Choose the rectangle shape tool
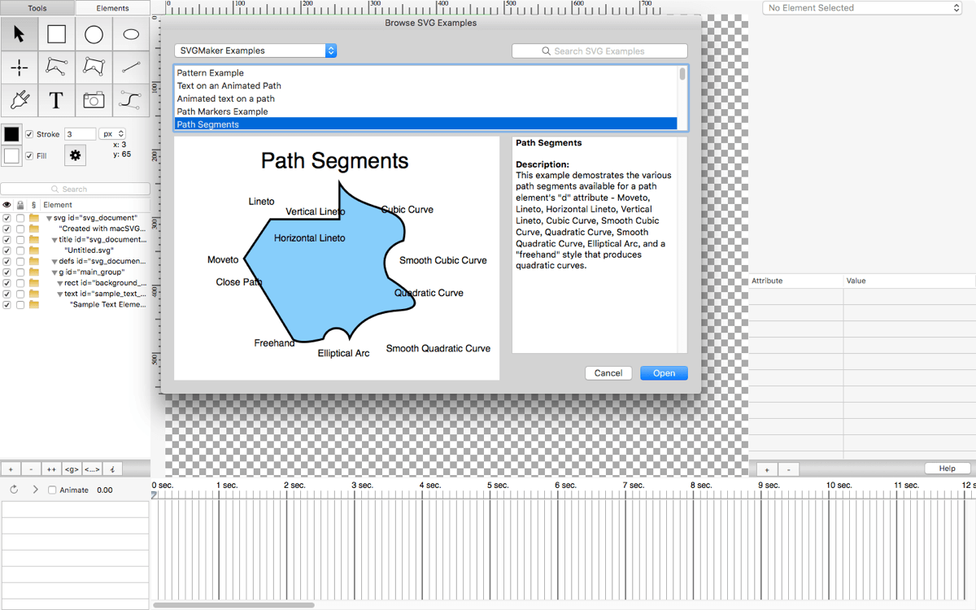Image resolution: width=976 pixels, height=610 pixels. 56,34
